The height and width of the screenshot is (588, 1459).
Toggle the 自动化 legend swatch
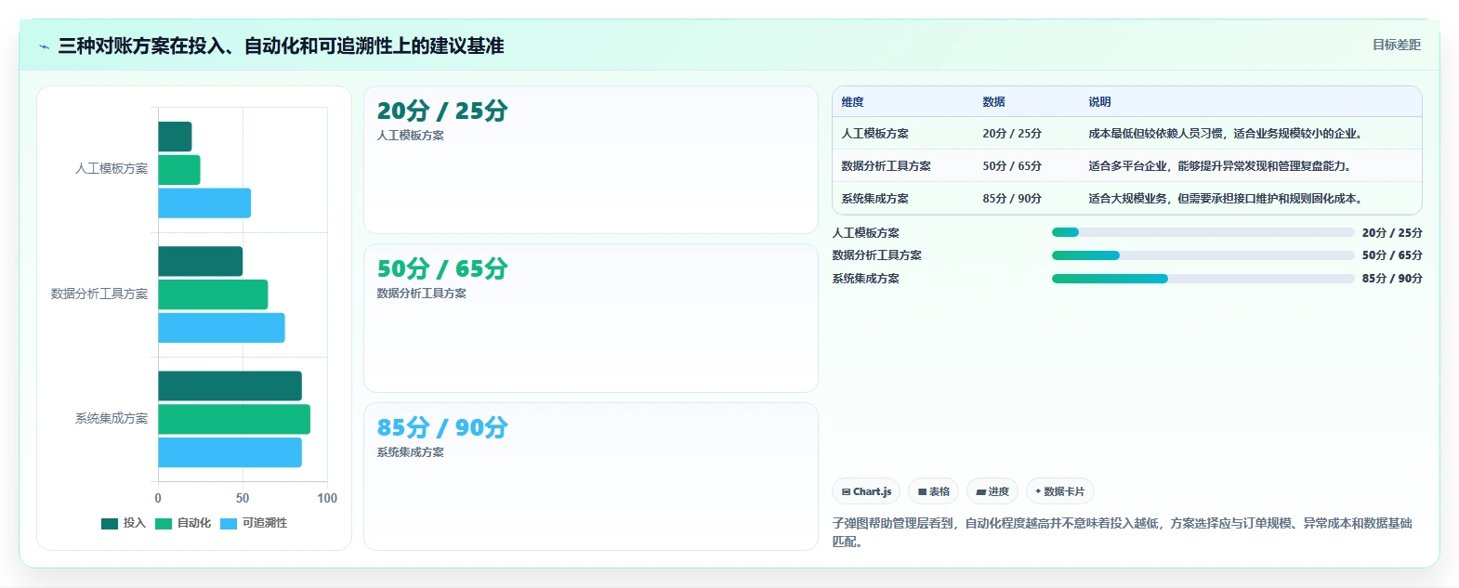tap(164, 524)
